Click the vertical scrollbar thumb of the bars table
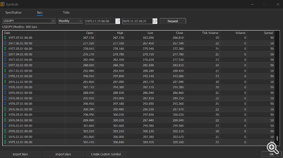Viewport: 283px width, 158px height. coord(277,138)
